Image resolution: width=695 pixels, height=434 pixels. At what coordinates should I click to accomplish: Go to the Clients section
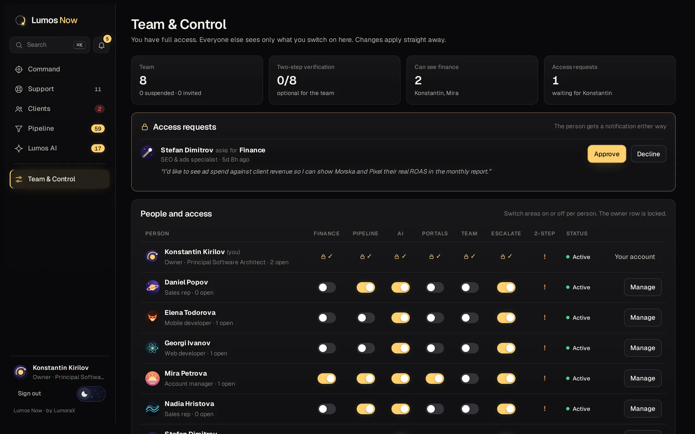[59, 109]
